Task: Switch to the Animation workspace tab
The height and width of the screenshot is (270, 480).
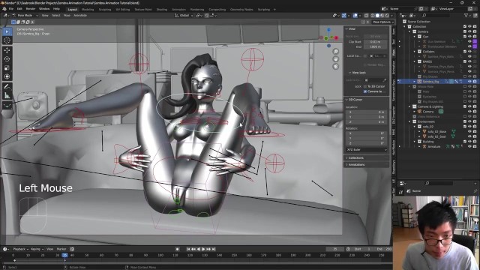Action: coord(178,10)
